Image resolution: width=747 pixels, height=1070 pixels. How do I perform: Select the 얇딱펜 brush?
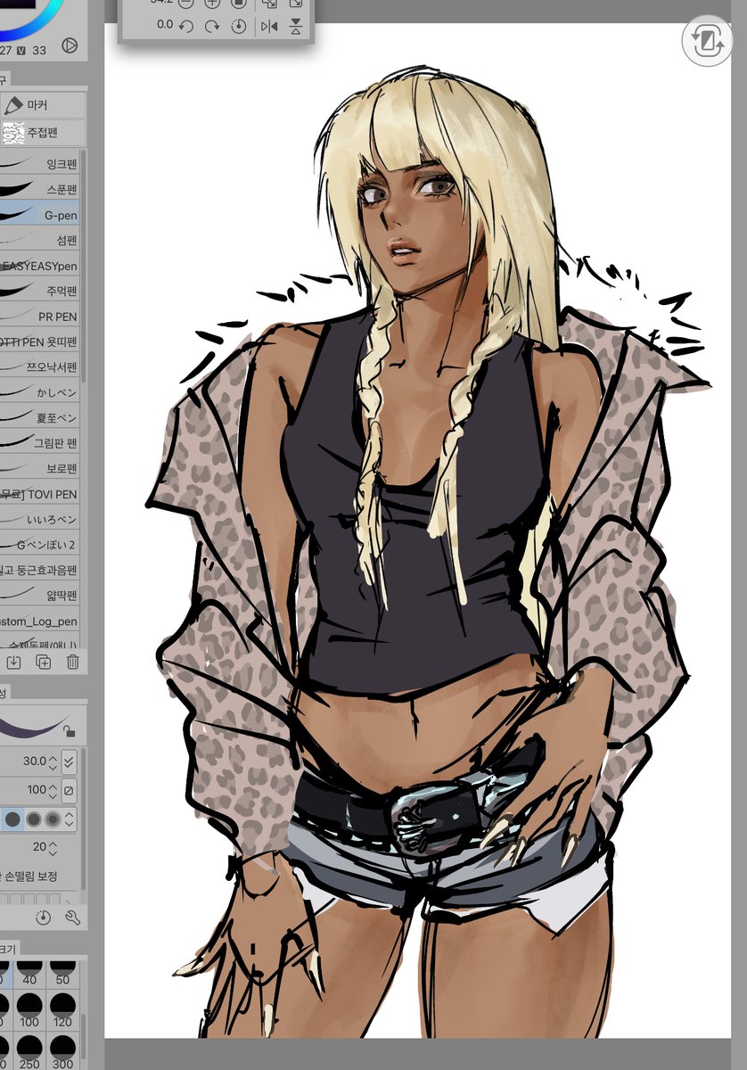pos(39,595)
